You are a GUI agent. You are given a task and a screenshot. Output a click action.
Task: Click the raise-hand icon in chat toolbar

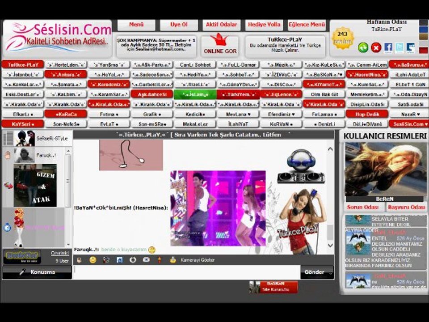click(80, 260)
